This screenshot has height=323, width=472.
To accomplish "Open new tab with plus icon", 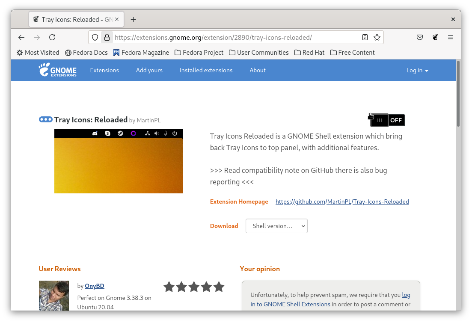I will (134, 20).
